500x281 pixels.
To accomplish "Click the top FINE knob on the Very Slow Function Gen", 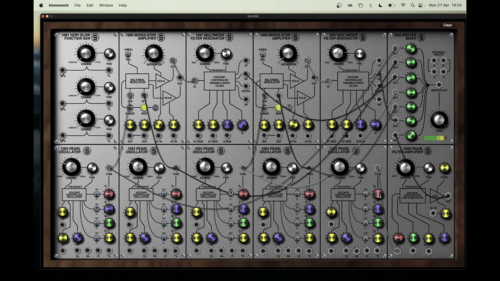I will point(109,54).
